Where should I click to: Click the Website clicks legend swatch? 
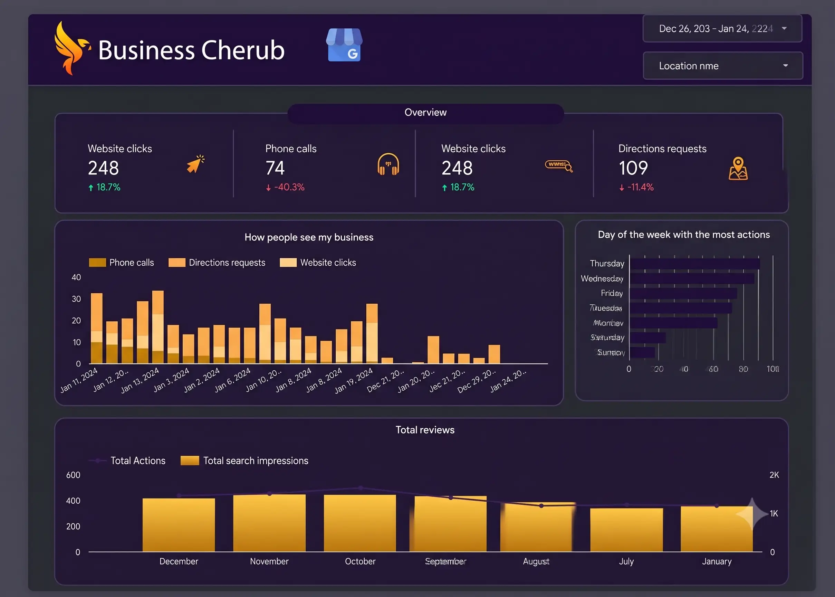click(x=288, y=263)
